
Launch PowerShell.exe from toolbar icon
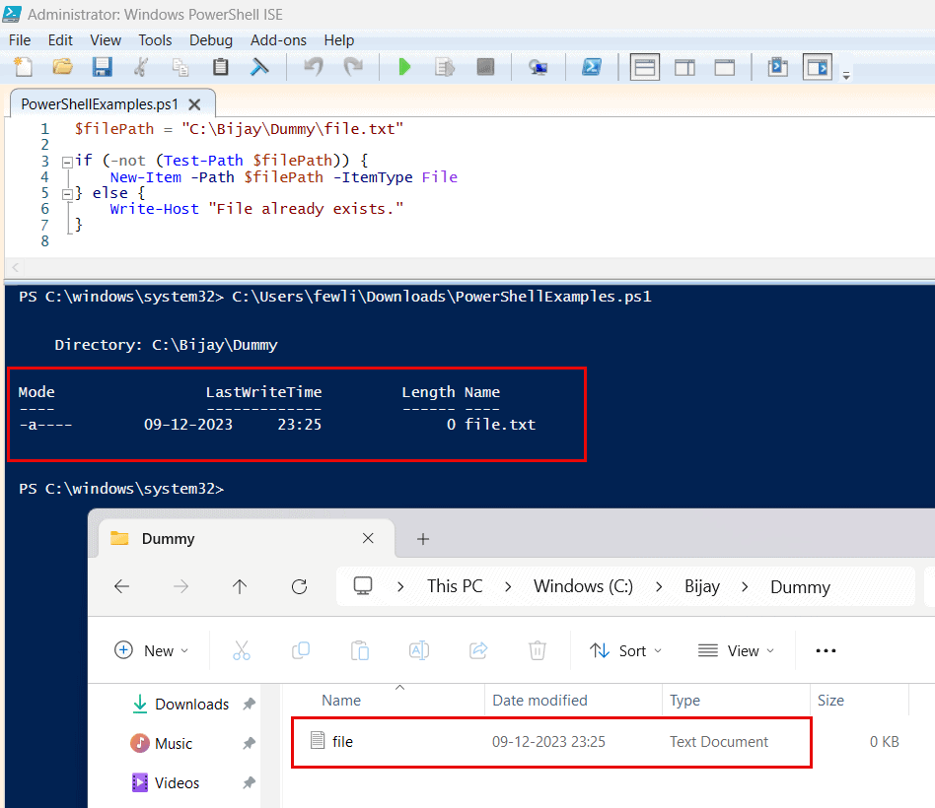[x=593, y=66]
